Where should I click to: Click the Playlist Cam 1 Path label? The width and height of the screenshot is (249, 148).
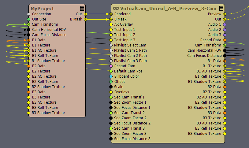coord(130,50)
